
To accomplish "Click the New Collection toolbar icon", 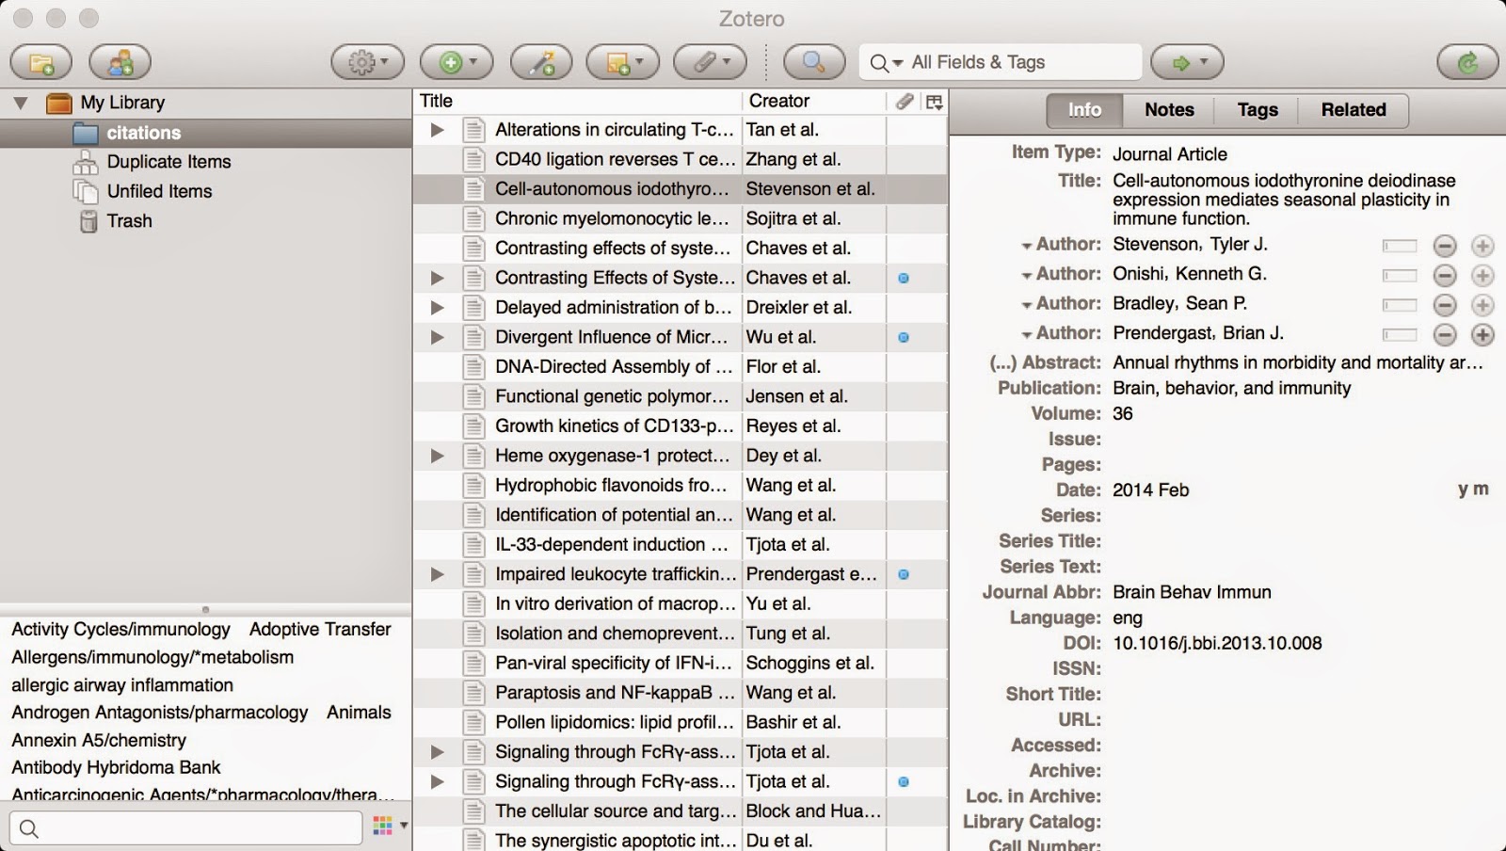I will tap(41, 62).
